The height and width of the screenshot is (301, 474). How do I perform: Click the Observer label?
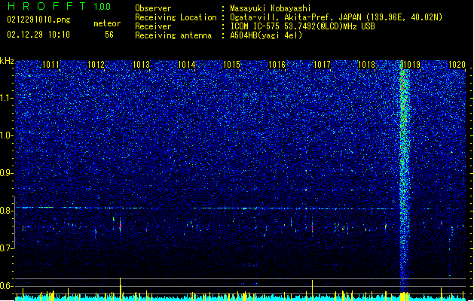click(x=153, y=8)
